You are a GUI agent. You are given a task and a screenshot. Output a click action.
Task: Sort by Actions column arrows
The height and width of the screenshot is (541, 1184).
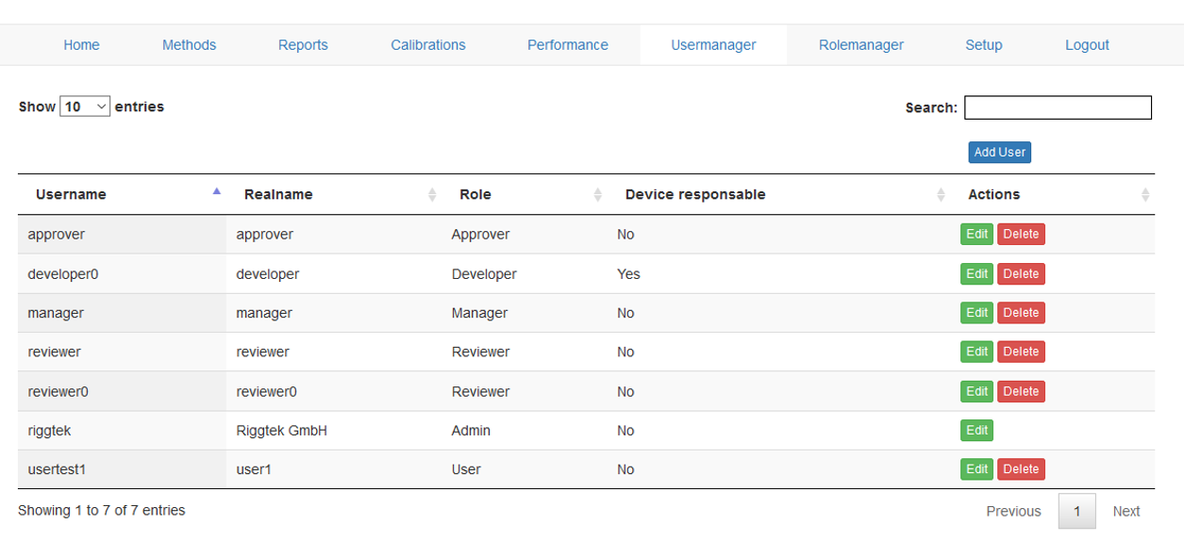pos(1144,195)
